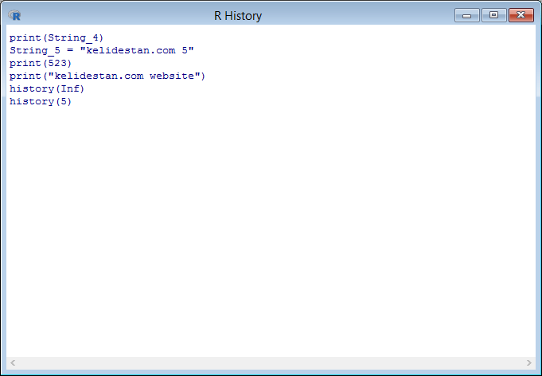Screen dimensions: 542x376
Task: Place cursor on history(Inf) line
Action: [x=47, y=89]
